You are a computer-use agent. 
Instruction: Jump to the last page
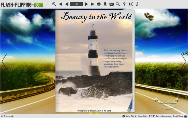[x=92, y=4]
